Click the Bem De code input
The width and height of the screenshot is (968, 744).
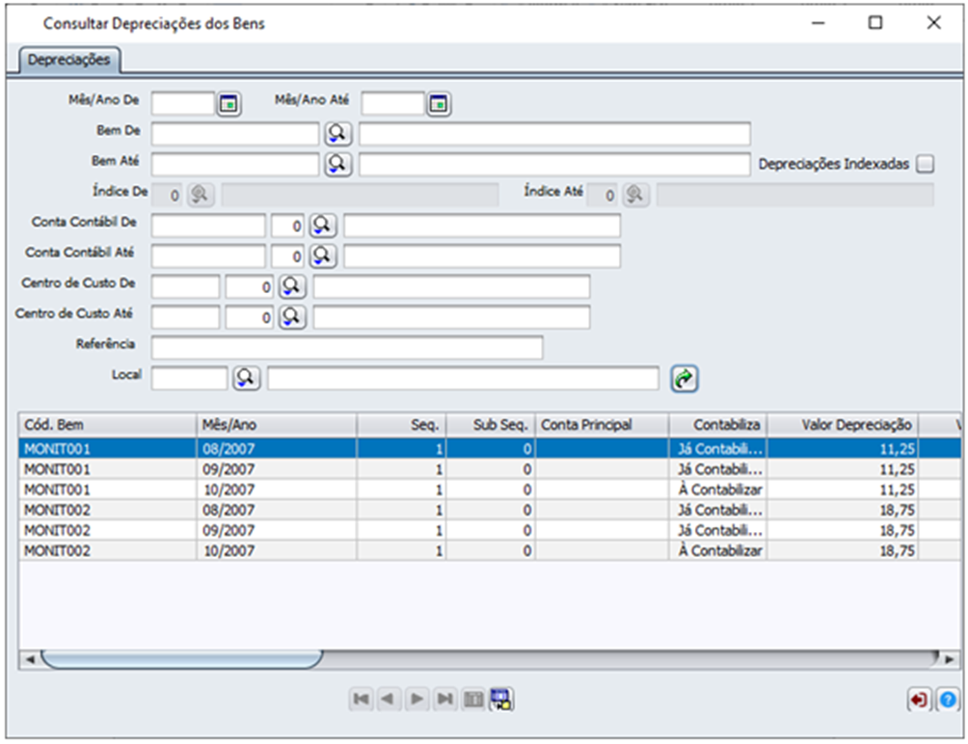click(x=235, y=134)
